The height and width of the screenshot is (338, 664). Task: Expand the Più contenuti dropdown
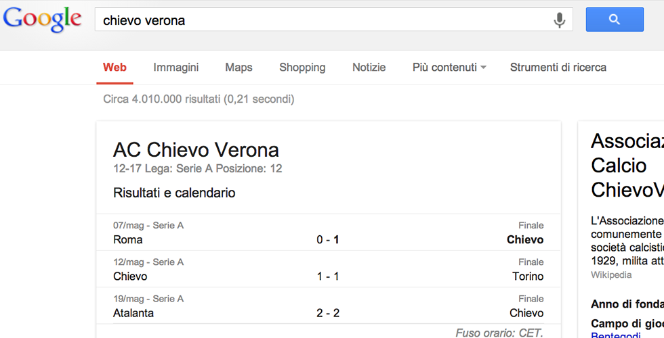click(449, 68)
